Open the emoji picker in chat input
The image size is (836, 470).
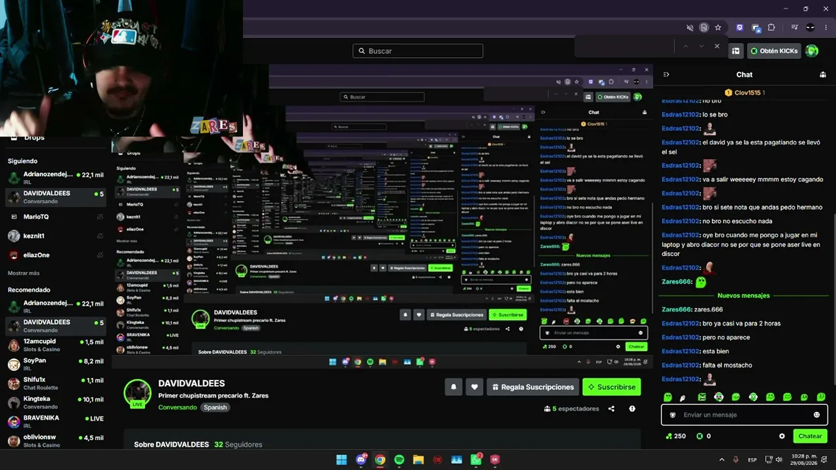816,415
